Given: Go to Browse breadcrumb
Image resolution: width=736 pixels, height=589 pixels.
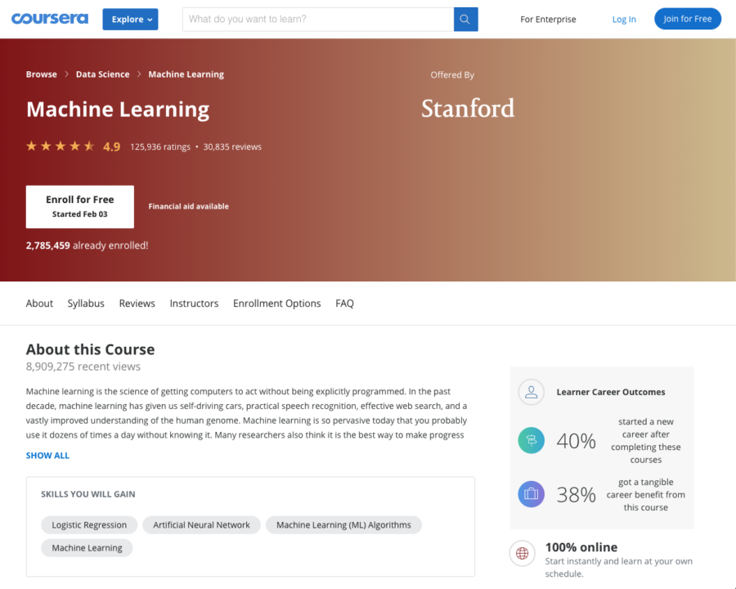Looking at the screenshot, I should [x=42, y=74].
